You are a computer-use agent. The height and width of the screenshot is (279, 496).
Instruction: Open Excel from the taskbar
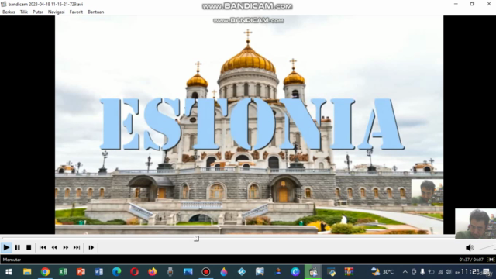click(63, 272)
